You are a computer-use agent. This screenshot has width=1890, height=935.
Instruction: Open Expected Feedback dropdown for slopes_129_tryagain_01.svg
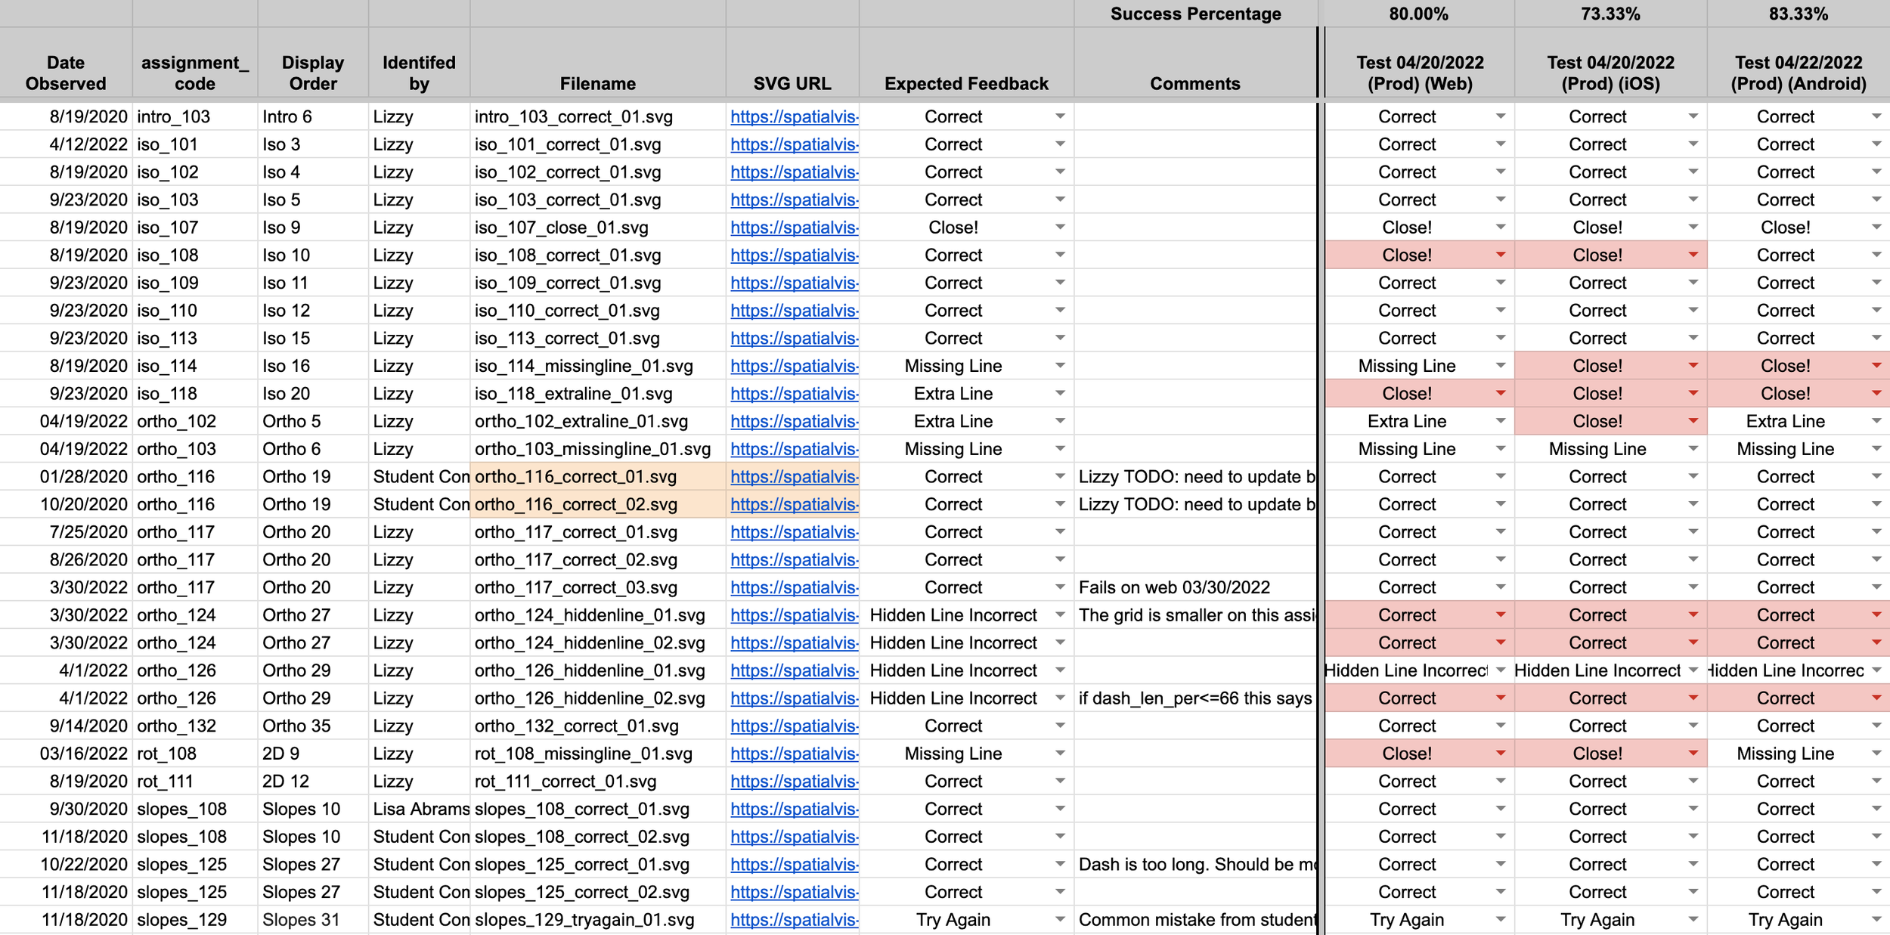(1060, 920)
